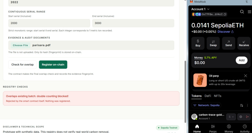Open tokens three-dot overflow menu
Screen dimensions: 252x133
click(x=248, y=105)
